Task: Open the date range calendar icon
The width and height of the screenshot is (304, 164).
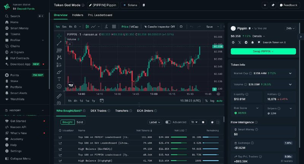Action: [x=101, y=101]
